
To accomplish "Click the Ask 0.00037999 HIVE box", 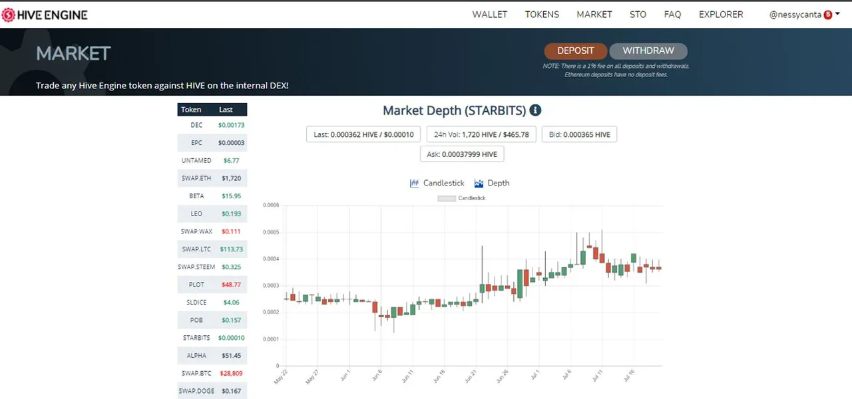I will 462,154.
